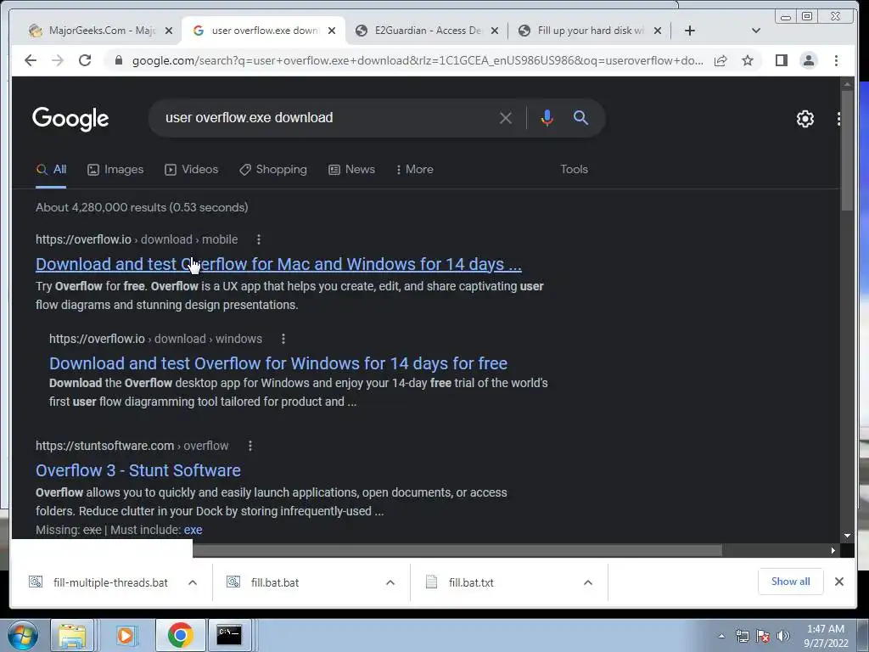Open Google quick settings gear
Viewport: 869px width, 652px height.
[805, 119]
